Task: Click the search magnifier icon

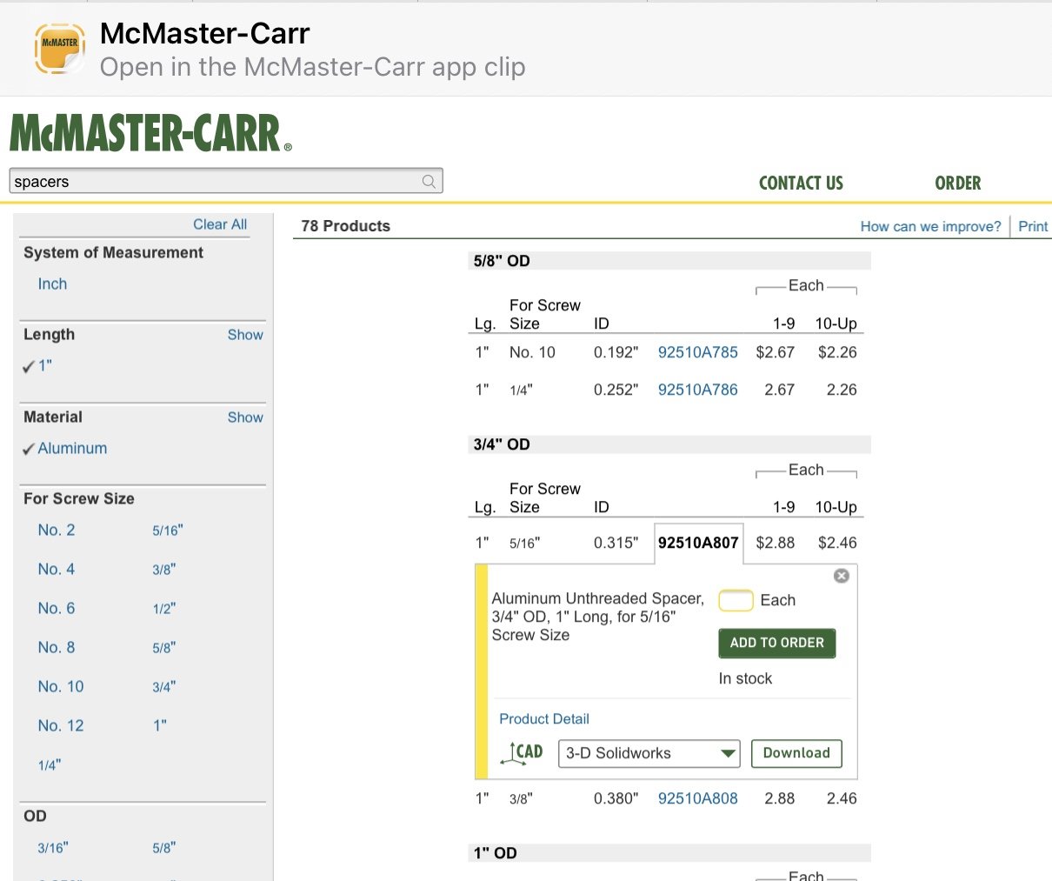Action: click(429, 181)
